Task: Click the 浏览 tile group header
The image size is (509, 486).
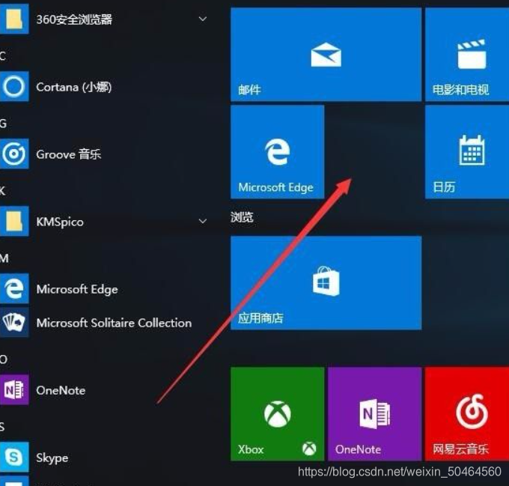Action: [242, 217]
